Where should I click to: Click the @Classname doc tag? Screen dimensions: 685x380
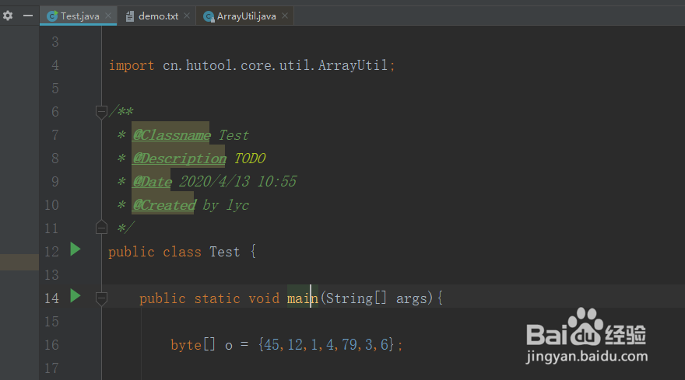pos(170,135)
